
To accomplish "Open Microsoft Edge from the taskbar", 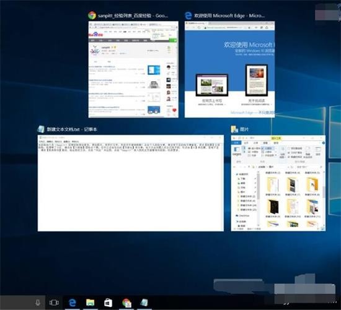I will pyautogui.click(x=72, y=303).
